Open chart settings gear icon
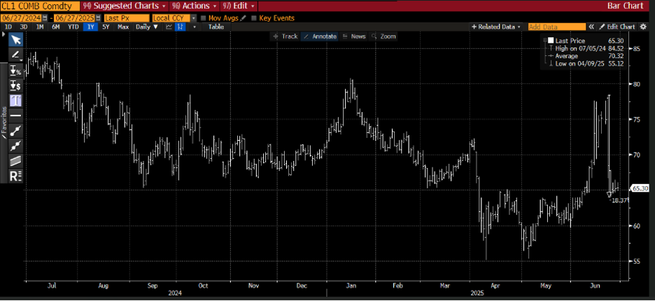The image size is (655, 301). point(642,27)
